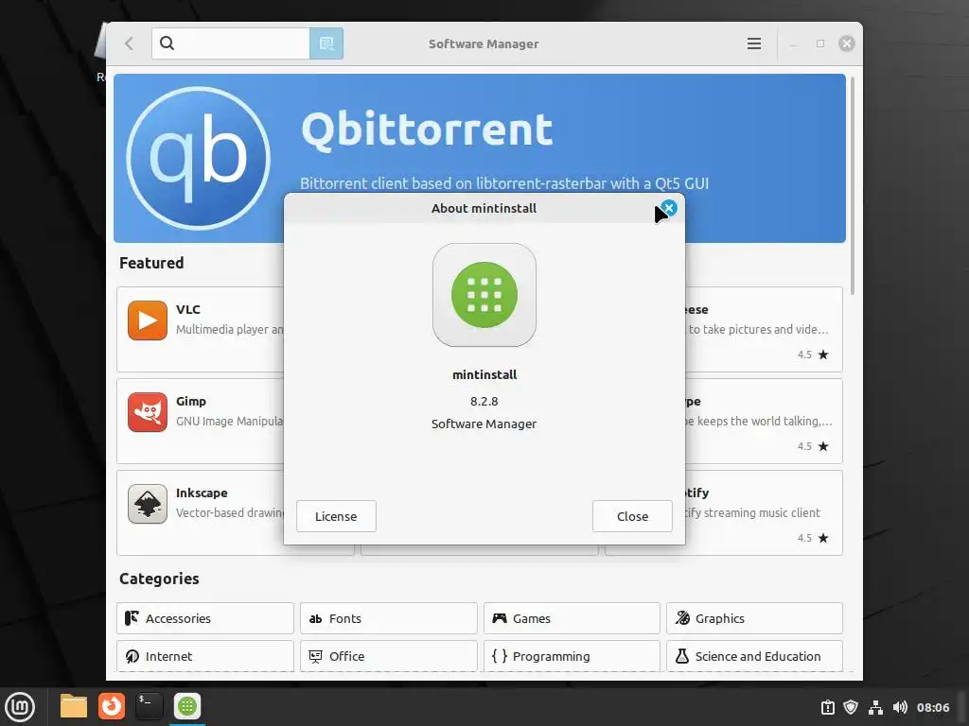Click the Qbittorrent logo in banner
Viewport: 969px width, 726px height.
tap(199, 158)
